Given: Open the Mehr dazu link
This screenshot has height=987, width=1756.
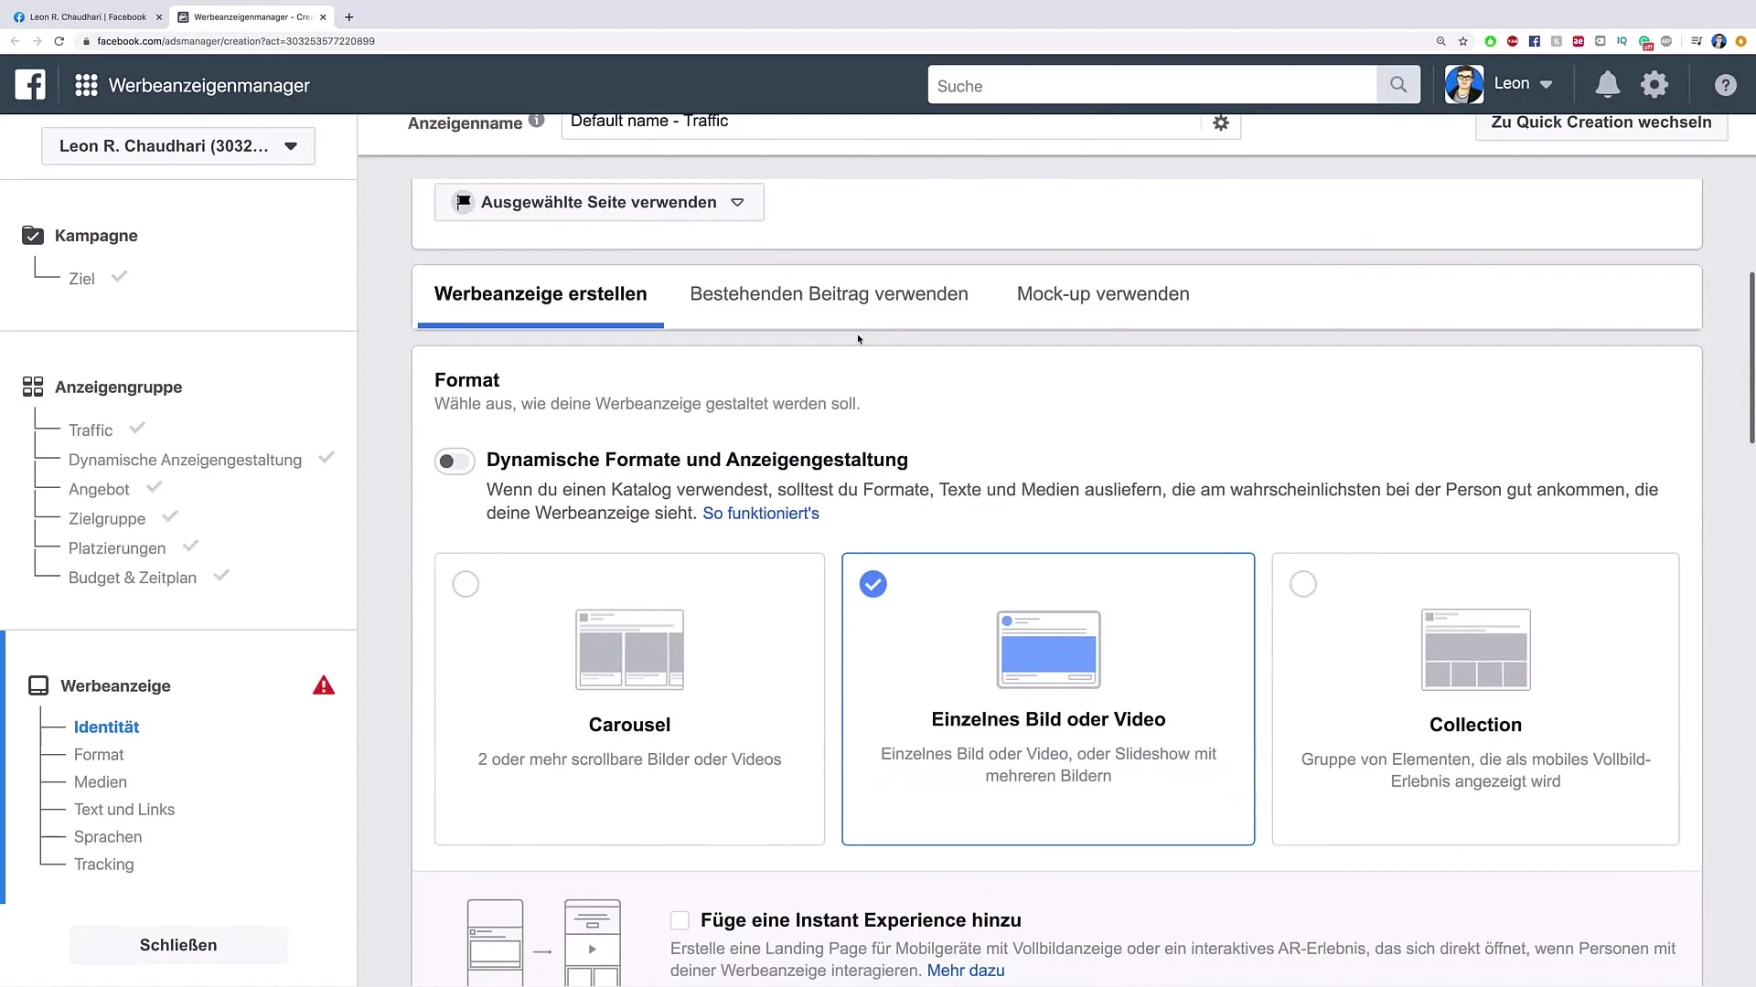Looking at the screenshot, I should (x=966, y=971).
